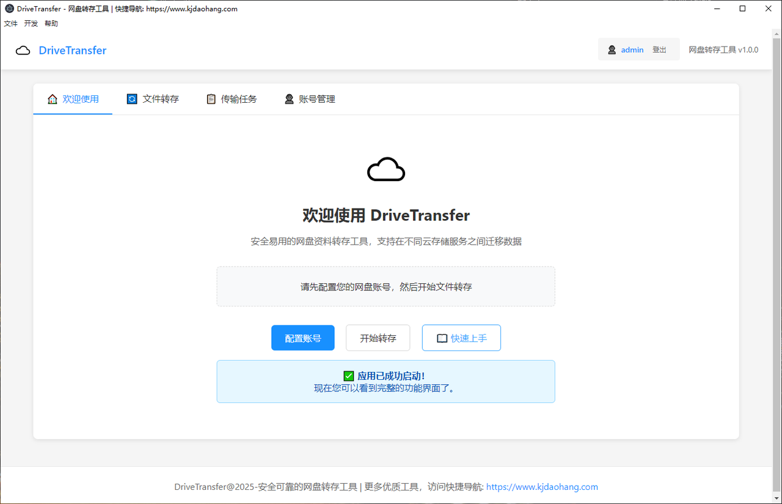Open the 帮助 menu

[x=51, y=24]
